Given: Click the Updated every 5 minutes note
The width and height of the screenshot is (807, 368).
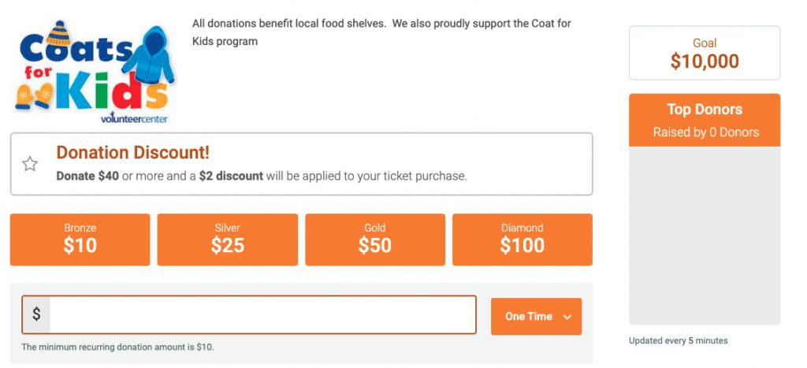Looking at the screenshot, I should 678,340.
